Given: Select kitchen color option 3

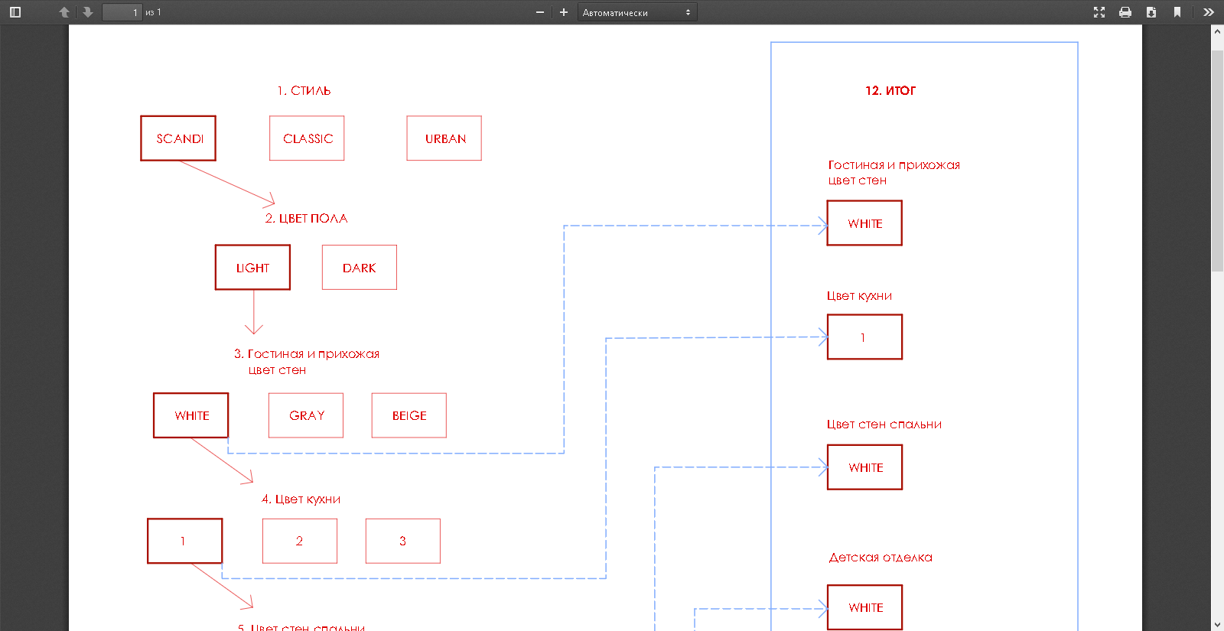Looking at the screenshot, I should coord(403,541).
